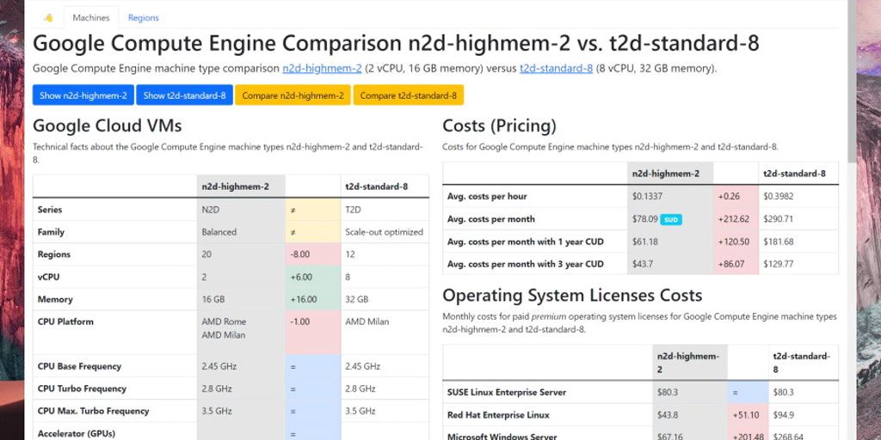Switch to the Machines tab
881x440 pixels.
tap(90, 17)
